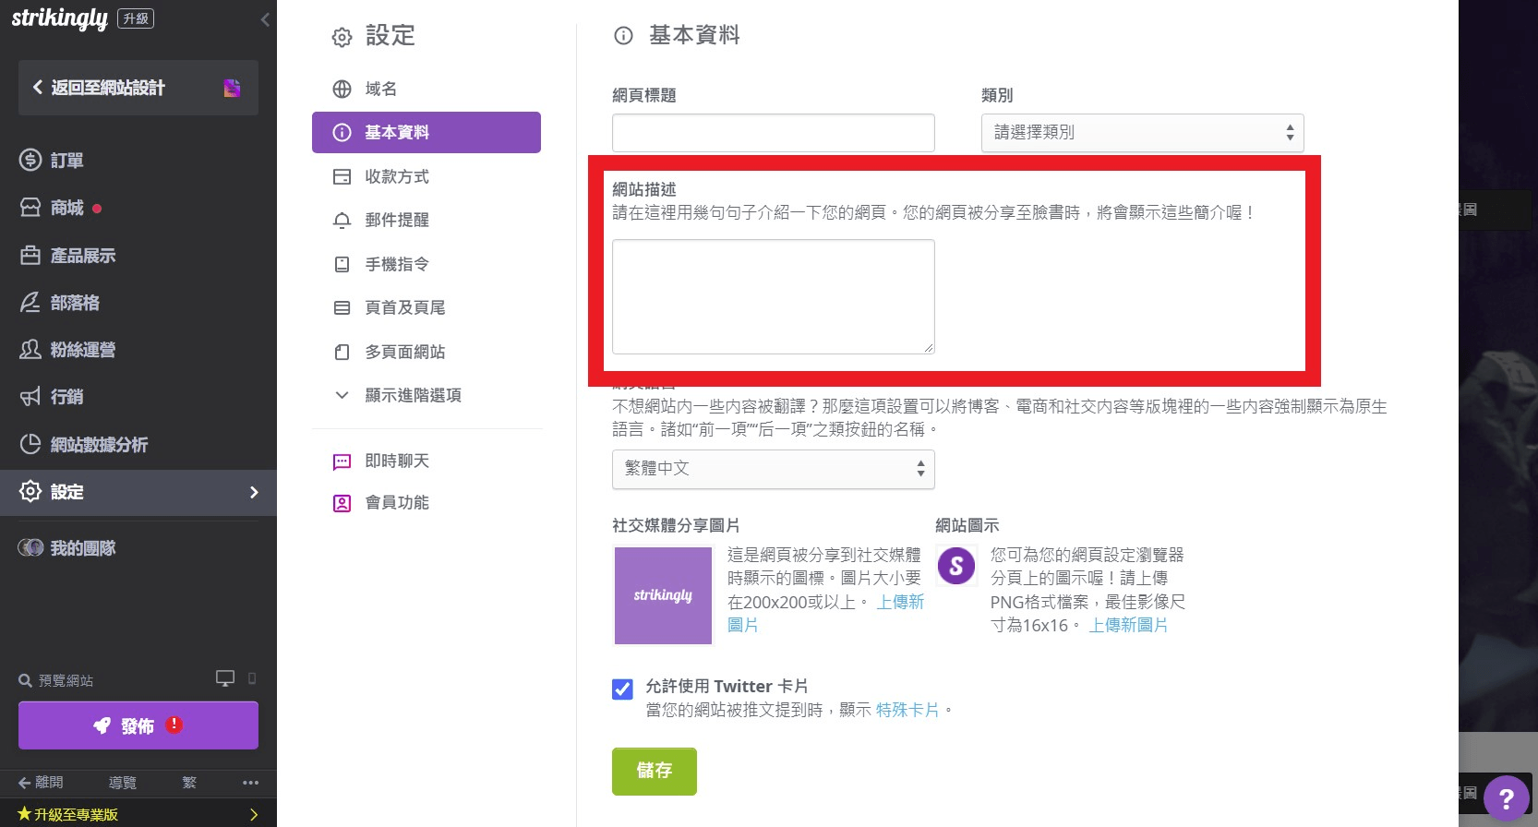The width and height of the screenshot is (1538, 827).
Task: Open 即時聊天 live chat settings
Action: [396, 461]
